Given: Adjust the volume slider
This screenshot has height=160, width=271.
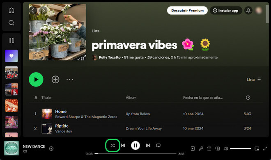Looking at the screenshot, I should 240,149.
